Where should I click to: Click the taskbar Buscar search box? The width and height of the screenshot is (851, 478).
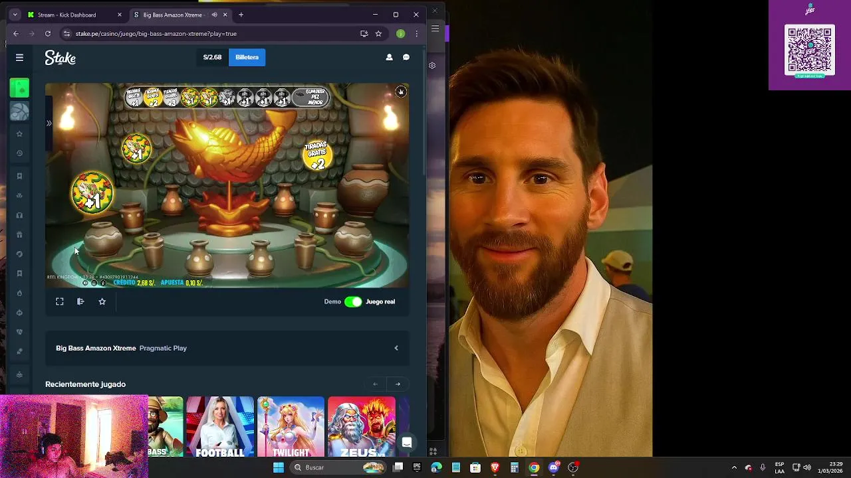pos(339,467)
